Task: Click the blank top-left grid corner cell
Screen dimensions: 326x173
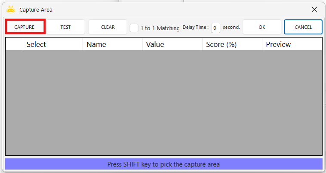Action: pyautogui.click(x=14, y=44)
